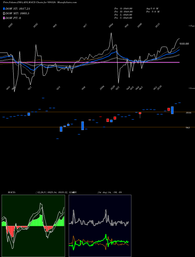Open the dark-blue ADX indicator chart
This screenshot has height=257, width=195.
click(x=100, y=226)
